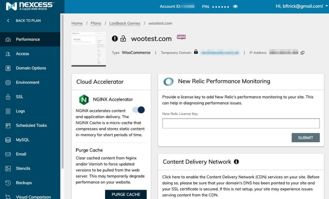Click the Scheduled Tasks calendar icon
Image resolution: width=329 pixels, height=199 pixels.
point(8,125)
